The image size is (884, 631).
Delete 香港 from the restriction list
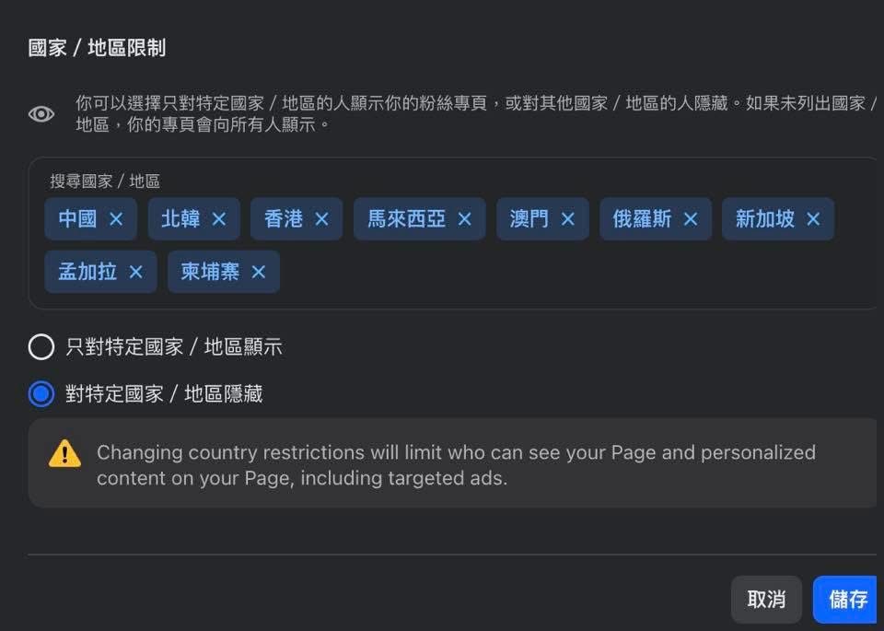(321, 219)
